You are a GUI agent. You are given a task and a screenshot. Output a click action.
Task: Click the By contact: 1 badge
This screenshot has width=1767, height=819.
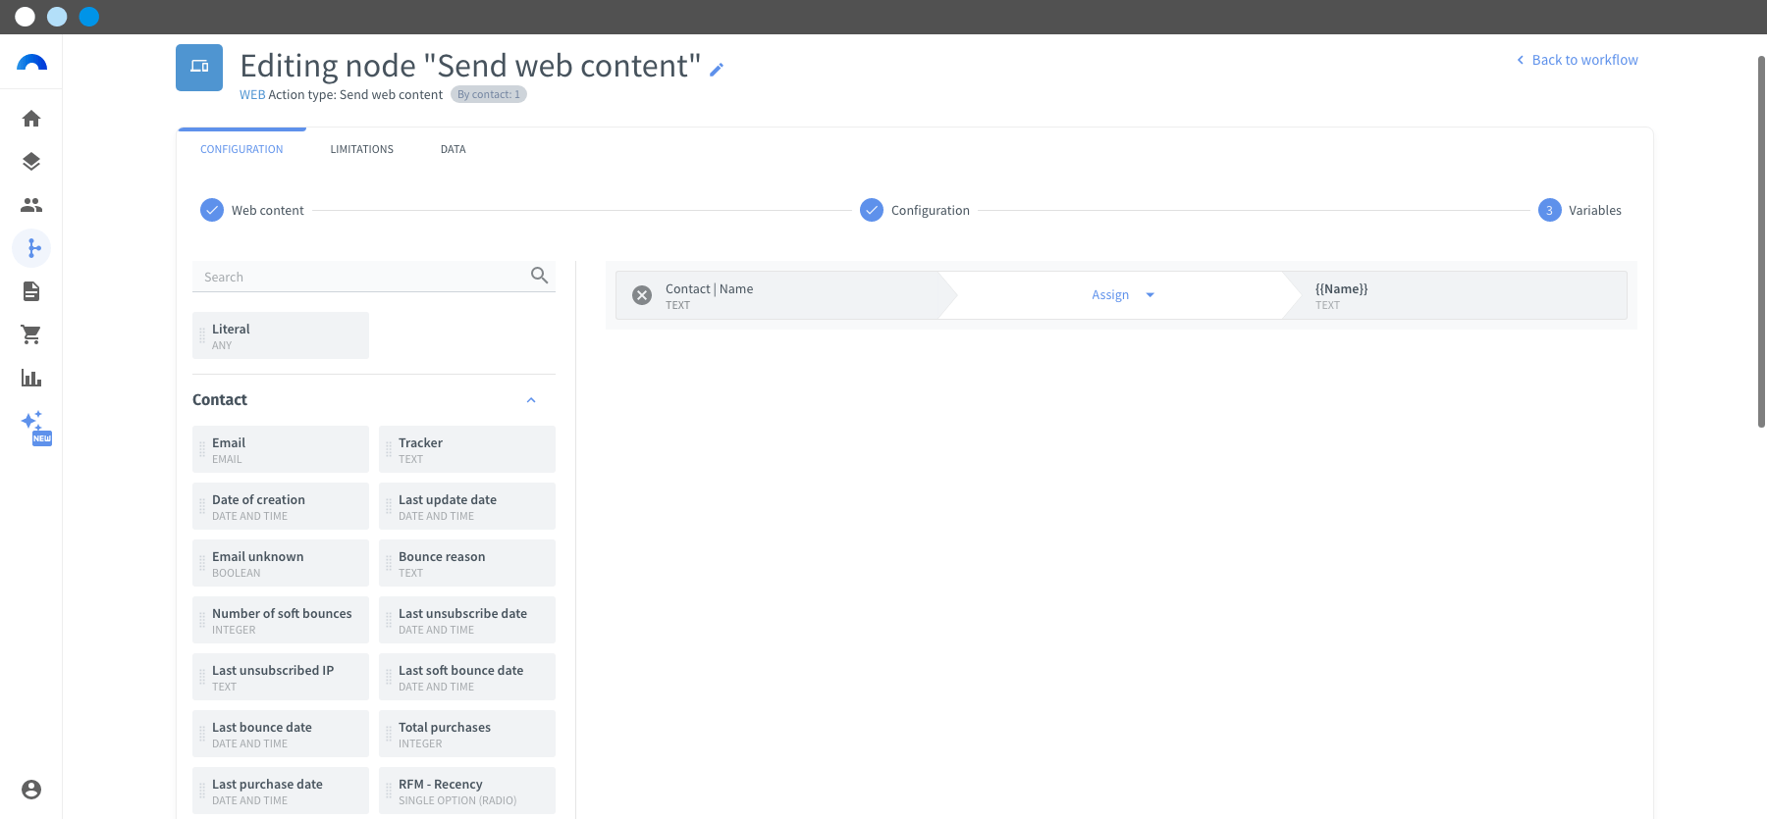click(489, 94)
